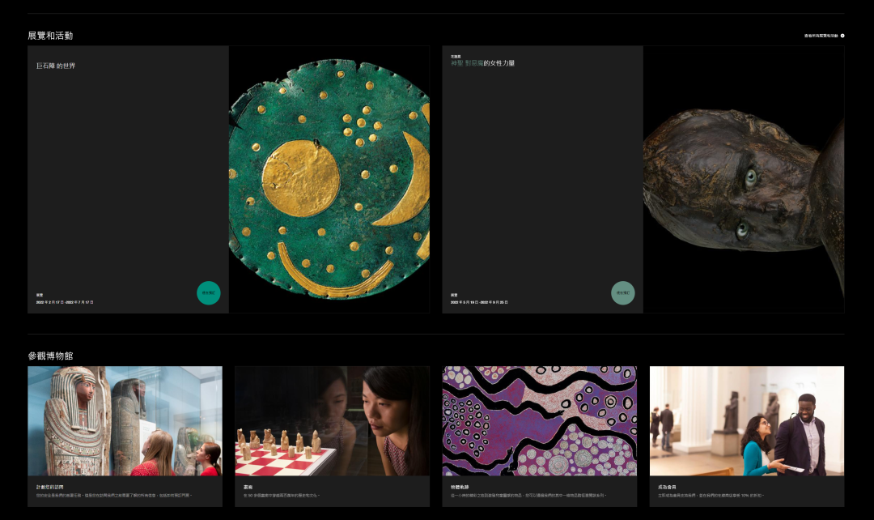The width and height of the screenshot is (874, 520).
Task: Click the title under the Egyptian coffin photo
Action: (x=49, y=487)
